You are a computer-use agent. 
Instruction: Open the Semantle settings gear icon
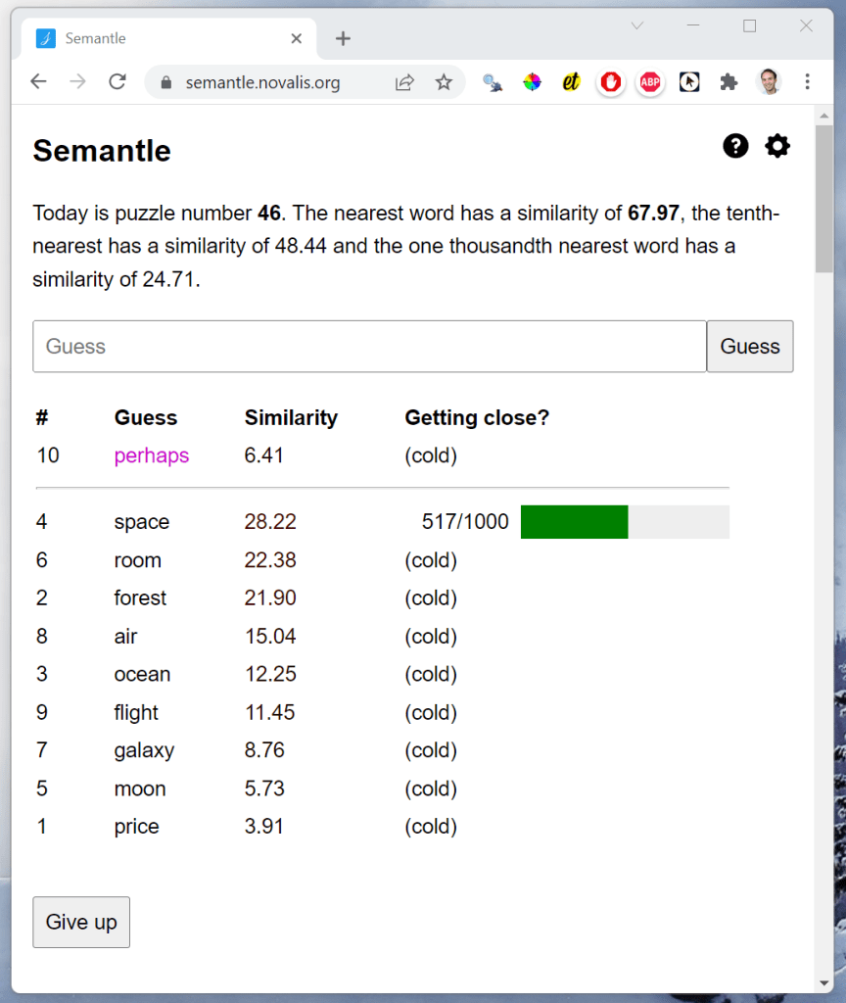pos(777,147)
